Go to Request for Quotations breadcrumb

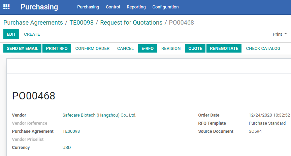[x=131, y=23]
